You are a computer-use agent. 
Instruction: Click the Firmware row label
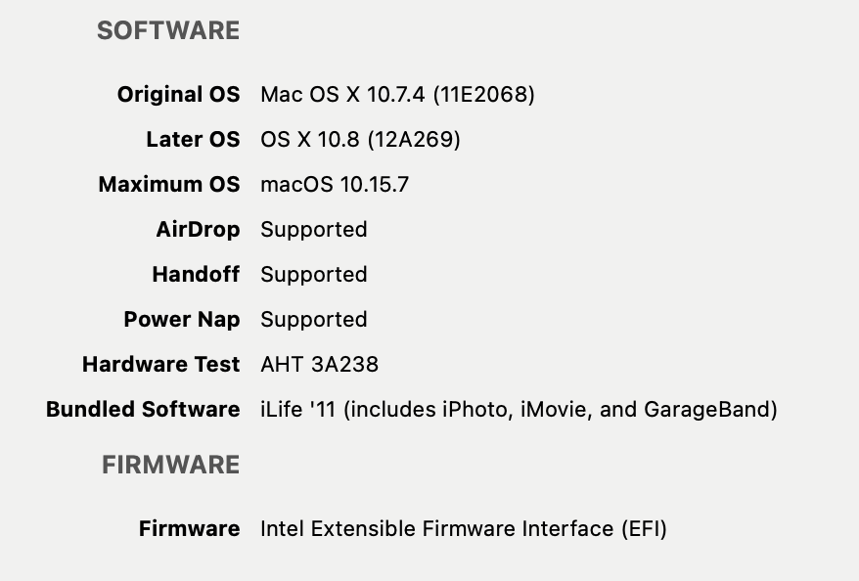(x=189, y=529)
